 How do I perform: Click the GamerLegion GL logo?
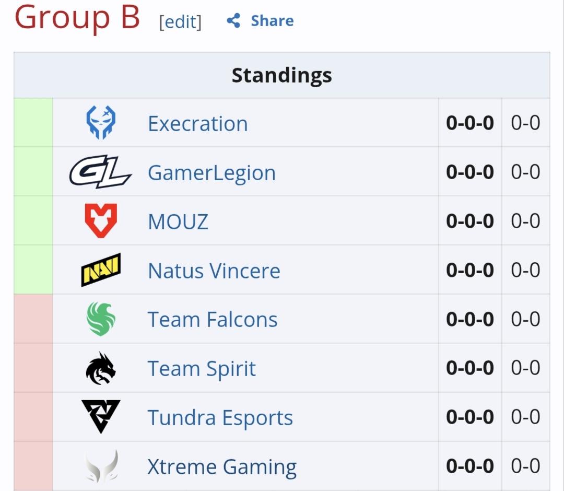point(100,171)
